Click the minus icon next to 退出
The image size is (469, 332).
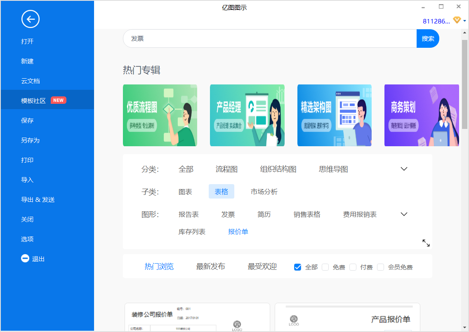coord(25,258)
